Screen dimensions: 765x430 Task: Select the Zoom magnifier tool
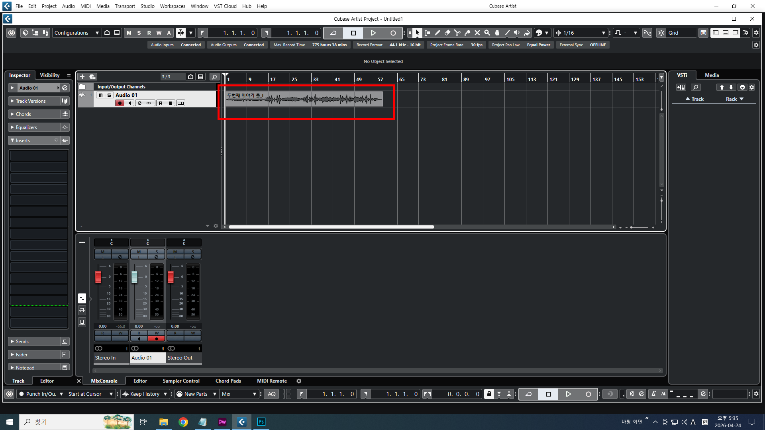pyautogui.click(x=487, y=33)
